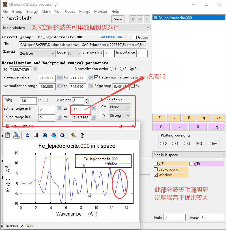Click the plot configuration wrench icon
226x230 pixels.
coord(73,135)
